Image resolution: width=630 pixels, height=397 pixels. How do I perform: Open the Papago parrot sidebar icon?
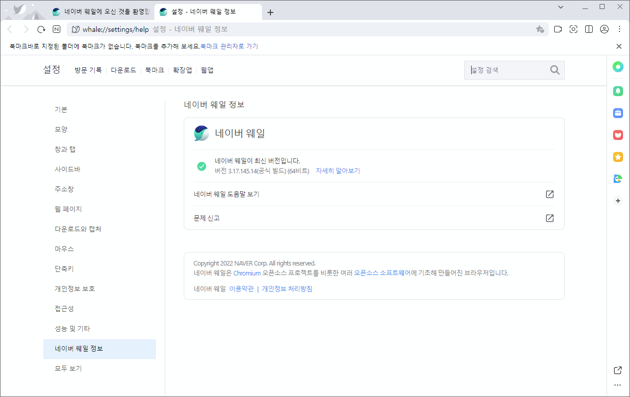(x=618, y=179)
